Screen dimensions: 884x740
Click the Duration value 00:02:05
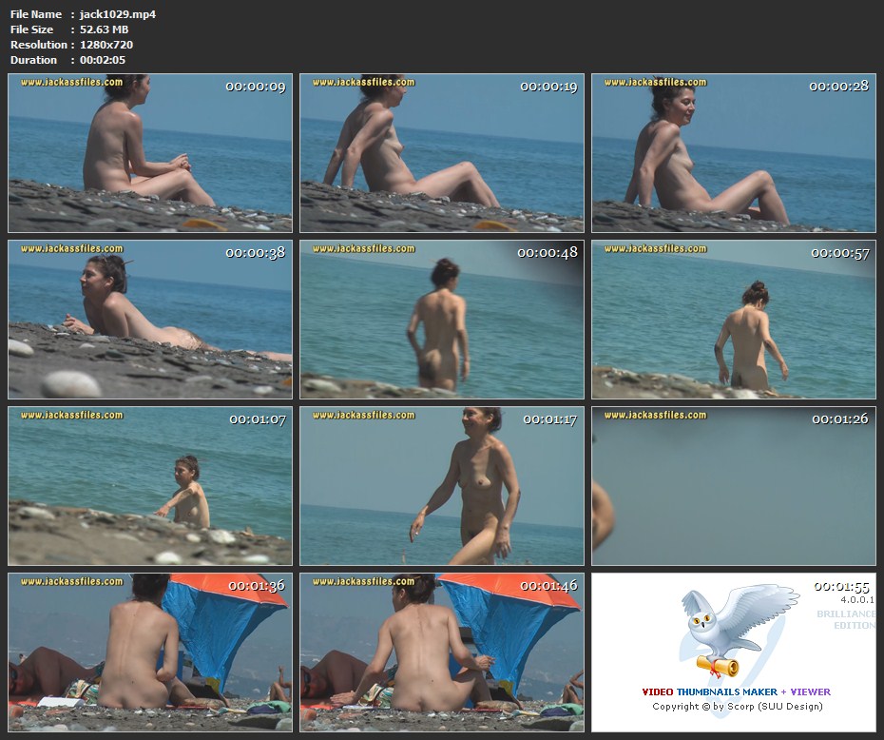coord(104,60)
